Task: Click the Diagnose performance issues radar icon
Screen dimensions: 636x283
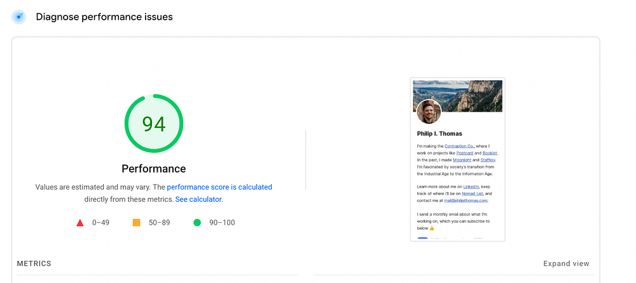Action: point(18,17)
